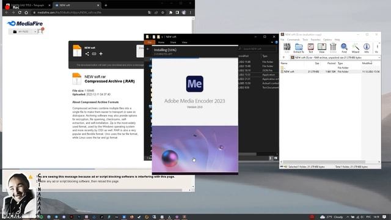391x220 pixels.
Task: Sort WinRAR list by Packed column
Action: (331, 64)
